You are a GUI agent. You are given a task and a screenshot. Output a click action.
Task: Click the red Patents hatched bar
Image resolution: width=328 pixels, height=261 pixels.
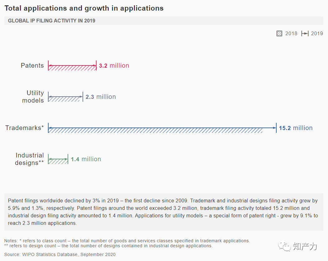tap(72, 68)
